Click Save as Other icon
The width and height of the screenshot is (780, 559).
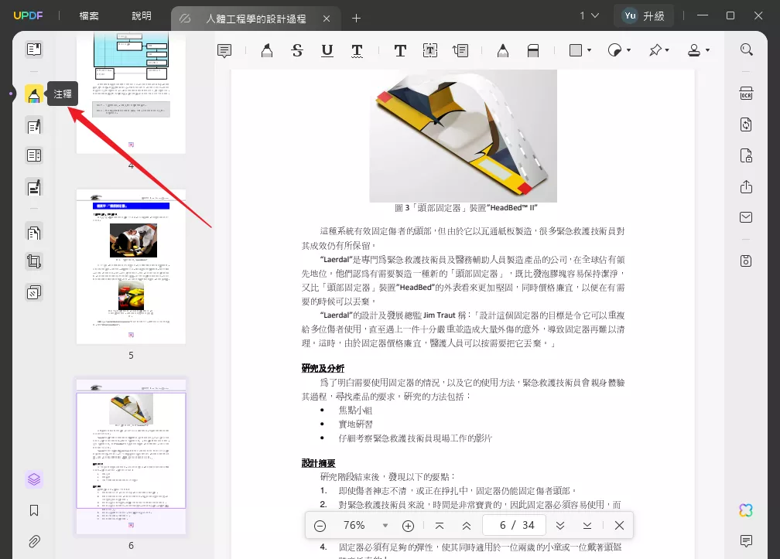[x=746, y=261]
